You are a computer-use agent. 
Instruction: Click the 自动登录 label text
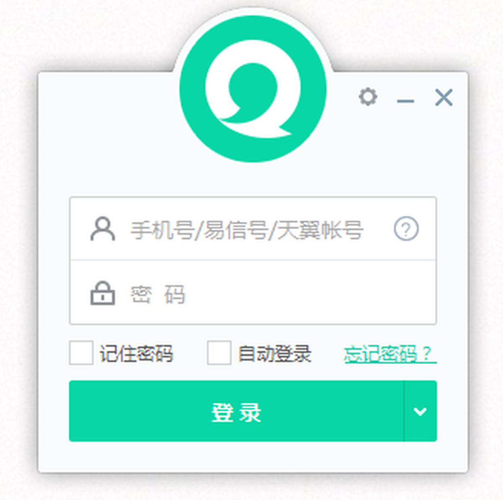[x=275, y=354]
